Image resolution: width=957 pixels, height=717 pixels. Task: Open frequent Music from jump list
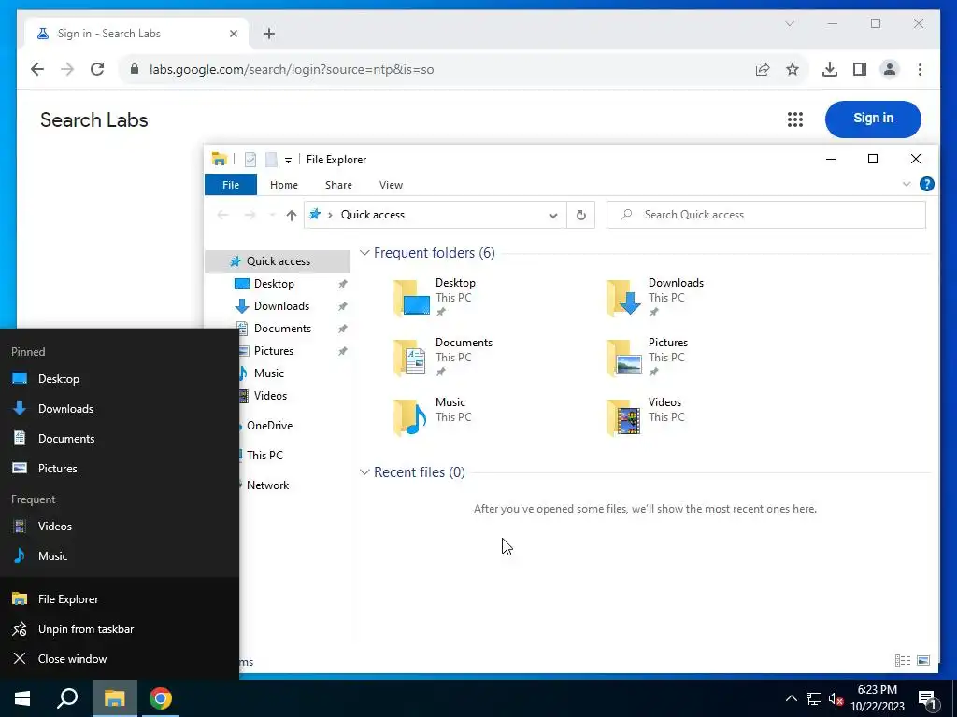tap(120, 556)
